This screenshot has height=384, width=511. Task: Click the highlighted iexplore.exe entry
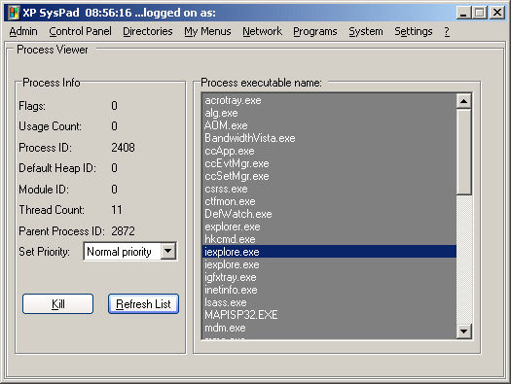[329, 252]
